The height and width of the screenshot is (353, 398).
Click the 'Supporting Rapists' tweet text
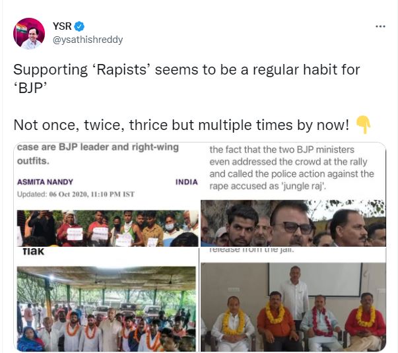pyautogui.click(x=187, y=79)
